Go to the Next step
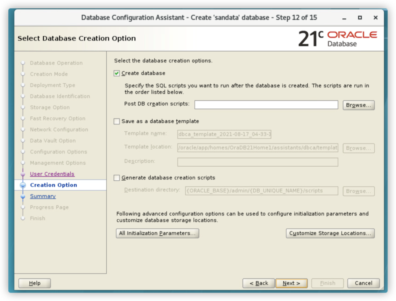The width and height of the screenshot is (396, 301). pyautogui.click(x=291, y=283)
